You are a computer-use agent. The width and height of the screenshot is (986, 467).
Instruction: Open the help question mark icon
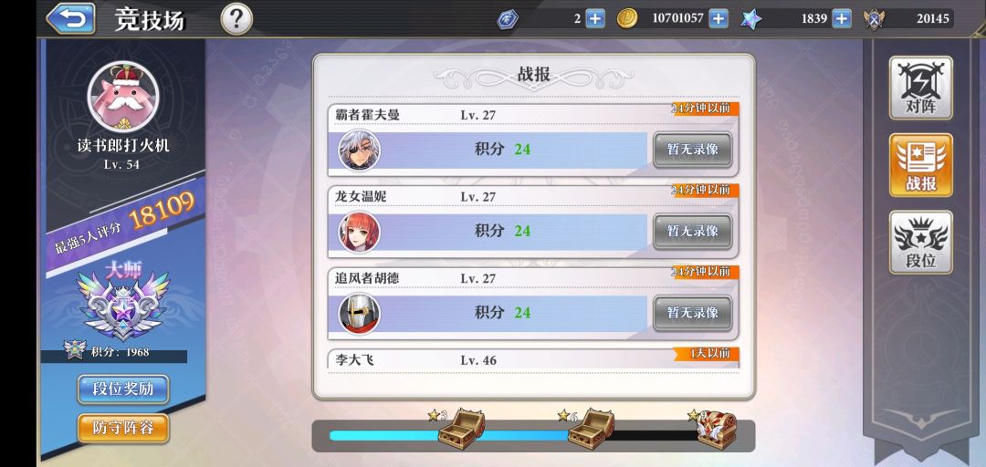(x=236, y=19)
